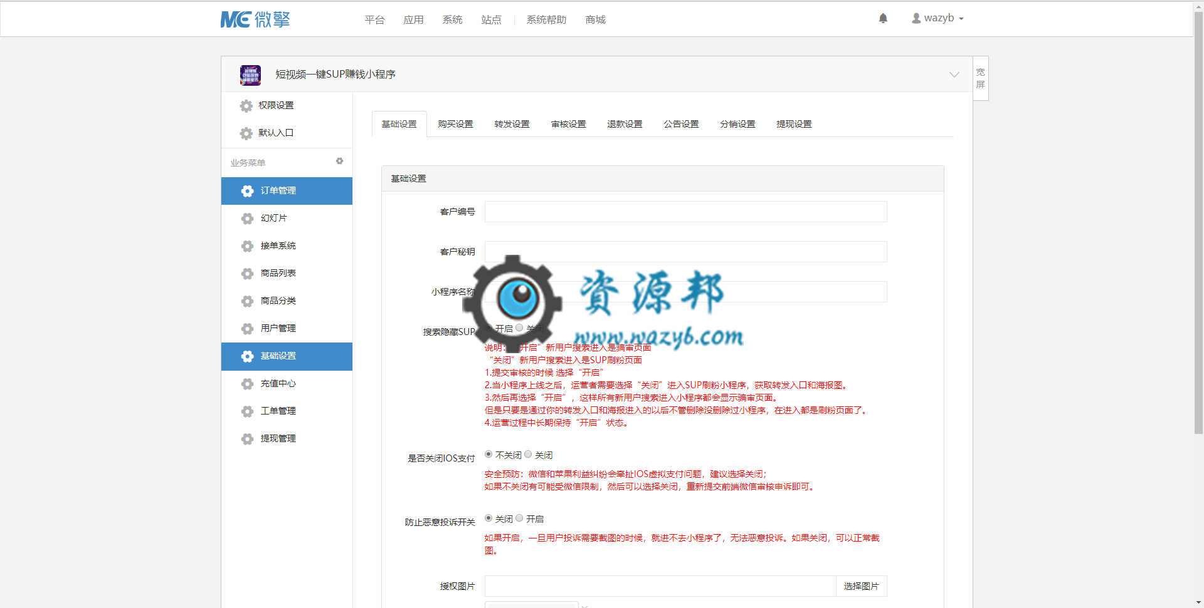Select 关闭 for 防止恶意投诉开关
This screenshot has width=1204, height=608.
(x=488, y=518)
